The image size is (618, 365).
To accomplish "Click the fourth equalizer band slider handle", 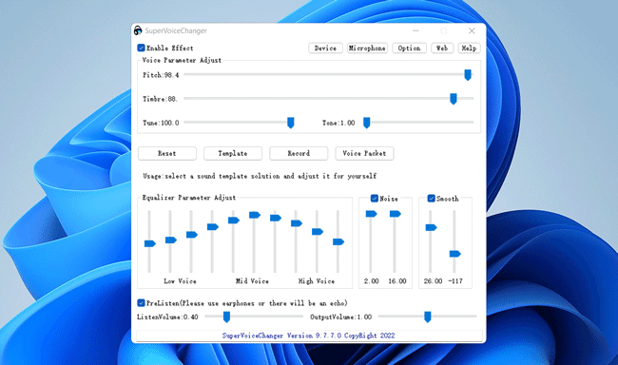I will tap(213, 226).
